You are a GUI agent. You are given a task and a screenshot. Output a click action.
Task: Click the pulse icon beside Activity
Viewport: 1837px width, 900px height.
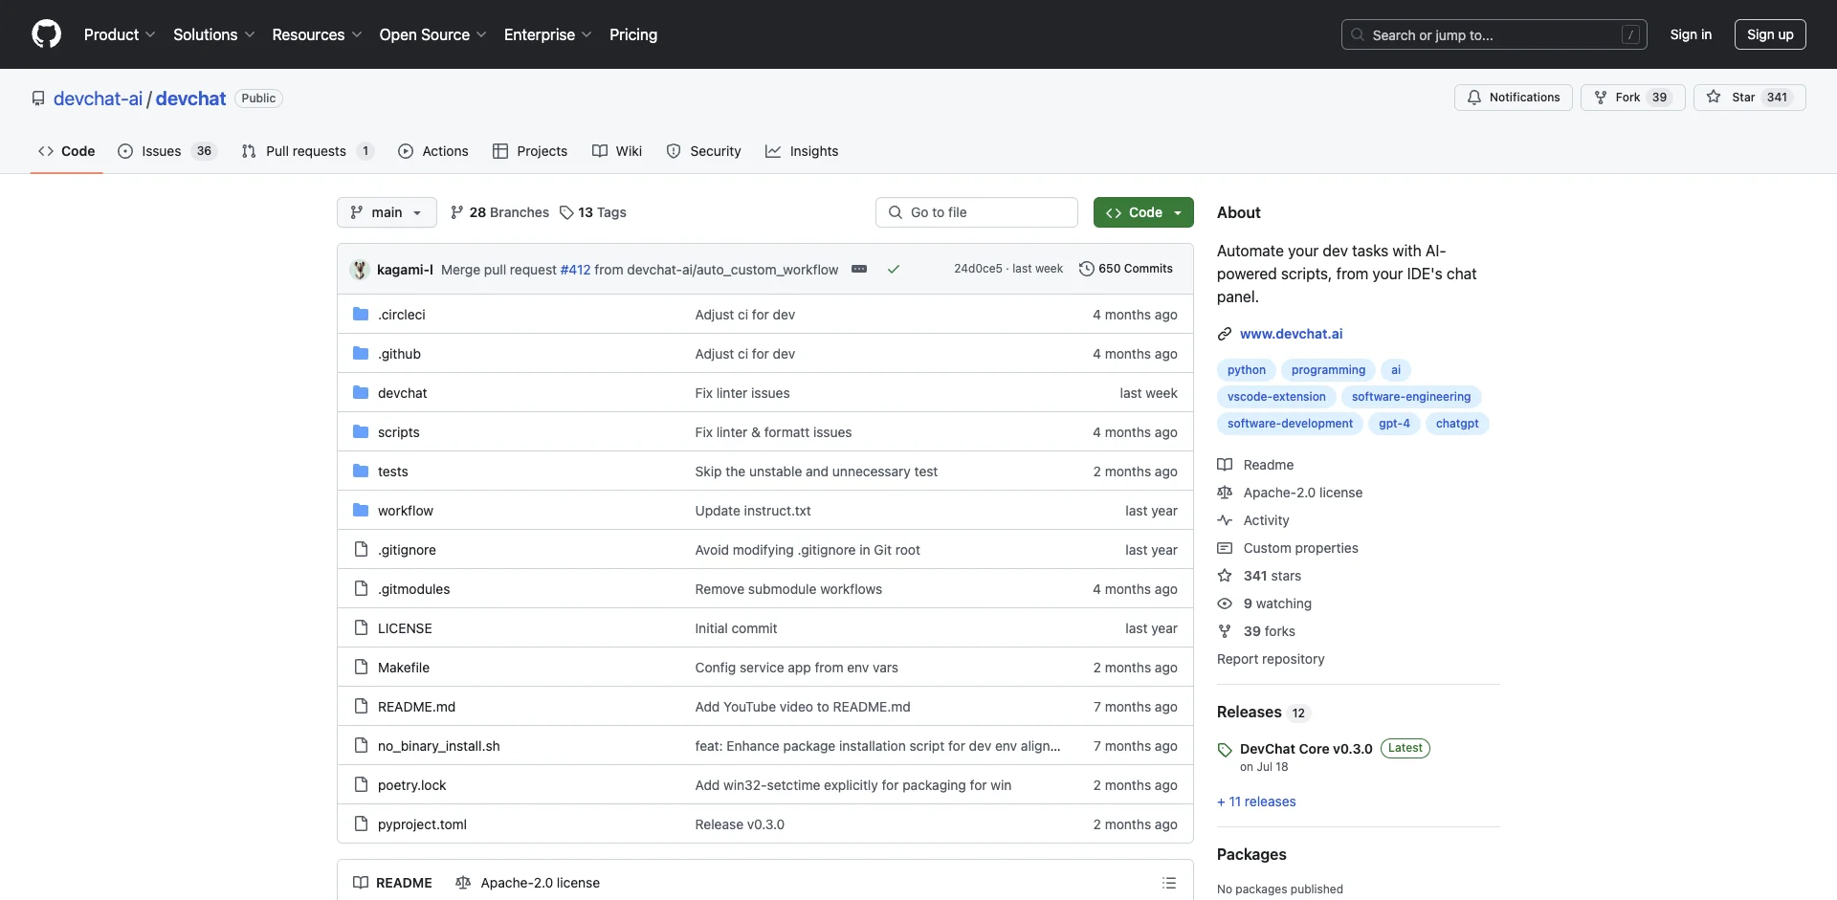click(1225, 520)
